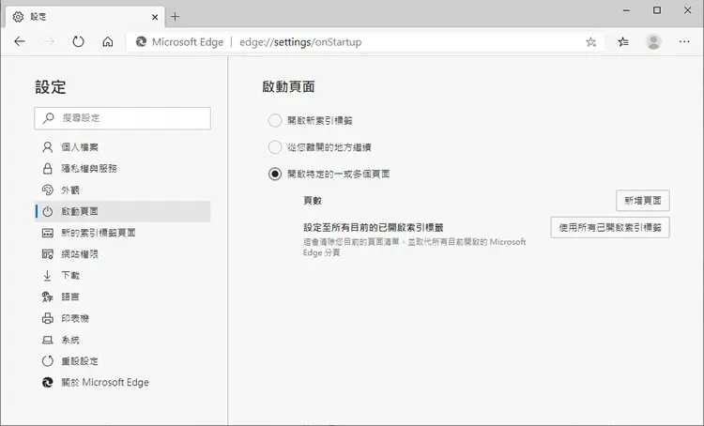Image resolution: width=704 pixels, height=426 pixels.
Task: Open a new tab with plus icon
Action: [x=176, y=17]
